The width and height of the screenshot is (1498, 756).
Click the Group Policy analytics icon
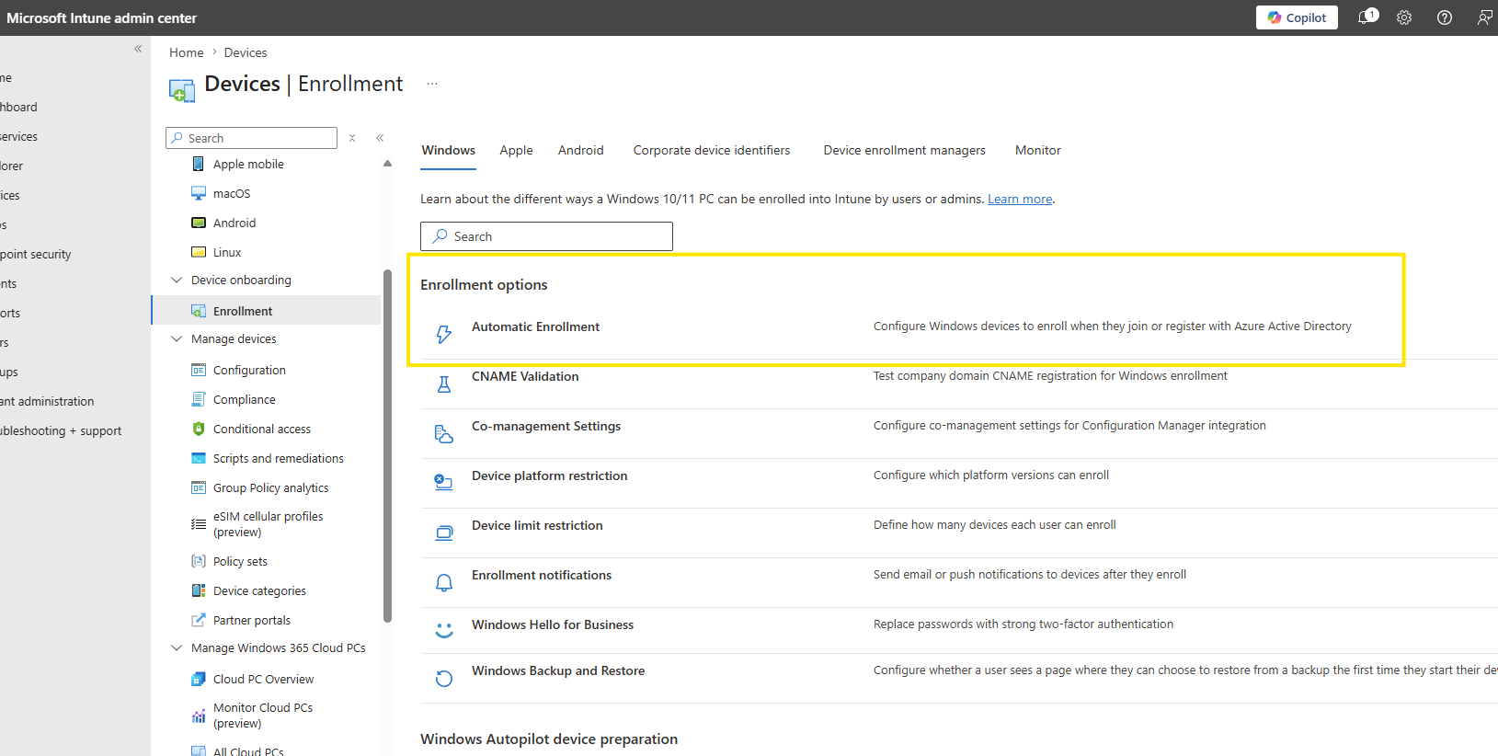198,487
